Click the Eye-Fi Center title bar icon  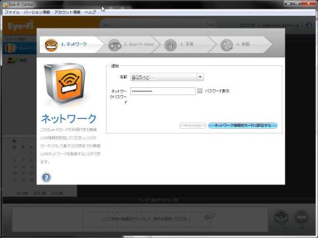5,5
